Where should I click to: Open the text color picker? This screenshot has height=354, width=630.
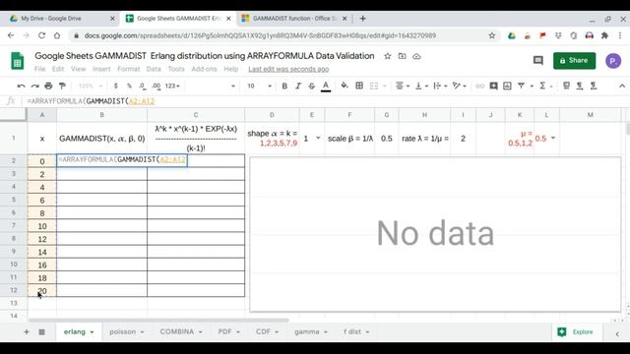point(326,86)
